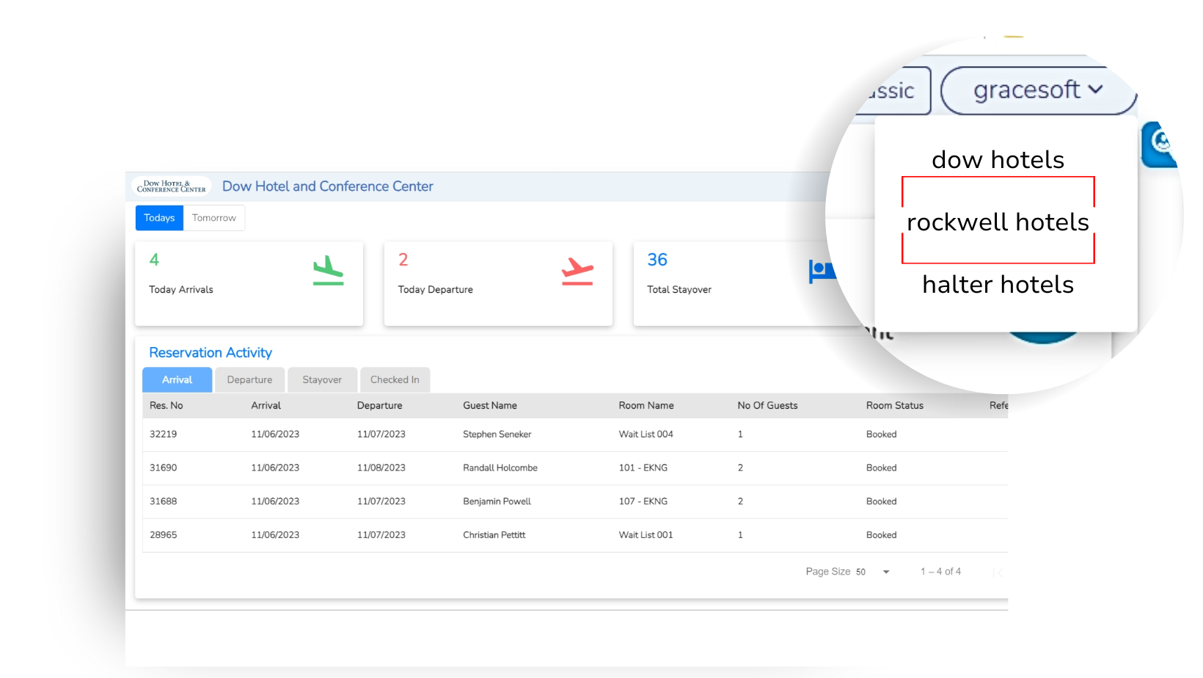The image size is (1203, 678).
Task: Open the Page Size 50 dropdown
Action: point(872,572)
